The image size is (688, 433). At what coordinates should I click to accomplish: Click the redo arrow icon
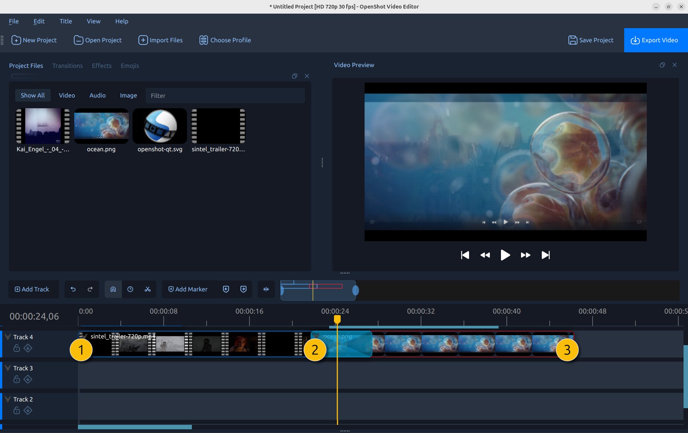(x=90, y=289)
